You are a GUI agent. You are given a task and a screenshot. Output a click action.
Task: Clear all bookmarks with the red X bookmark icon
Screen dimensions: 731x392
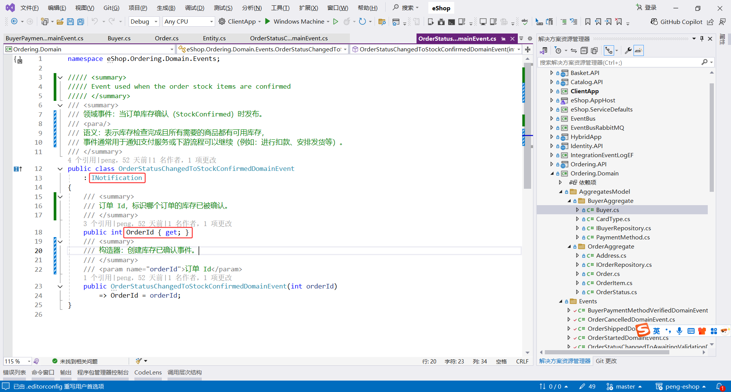click(x=619, y=22)
